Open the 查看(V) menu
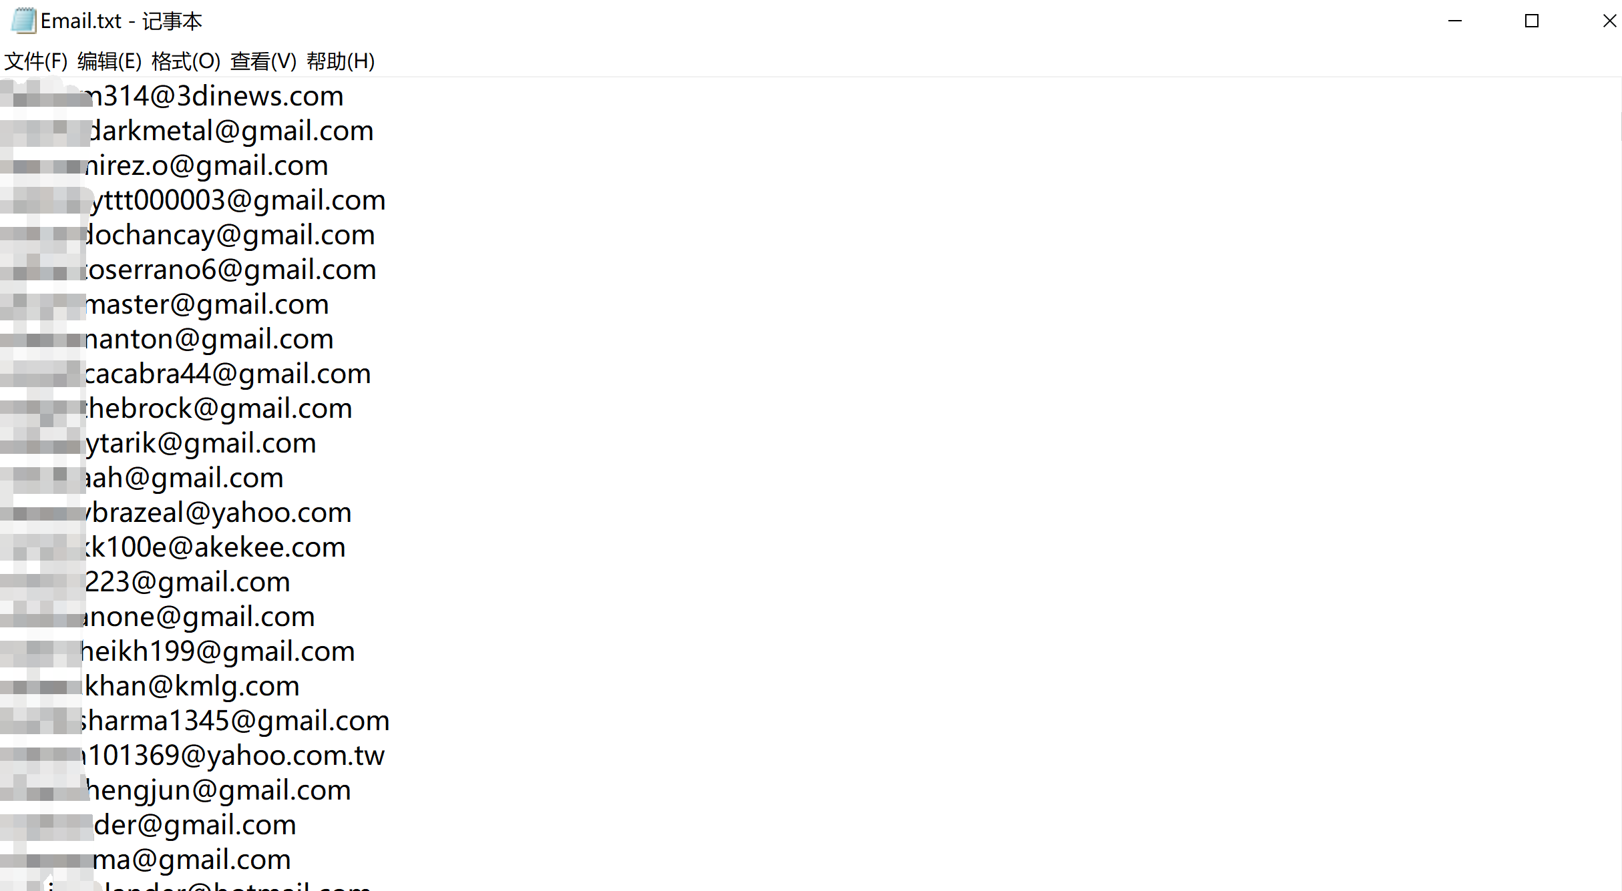This screenshot has width=1622, height=891. (x=263, y=61)
